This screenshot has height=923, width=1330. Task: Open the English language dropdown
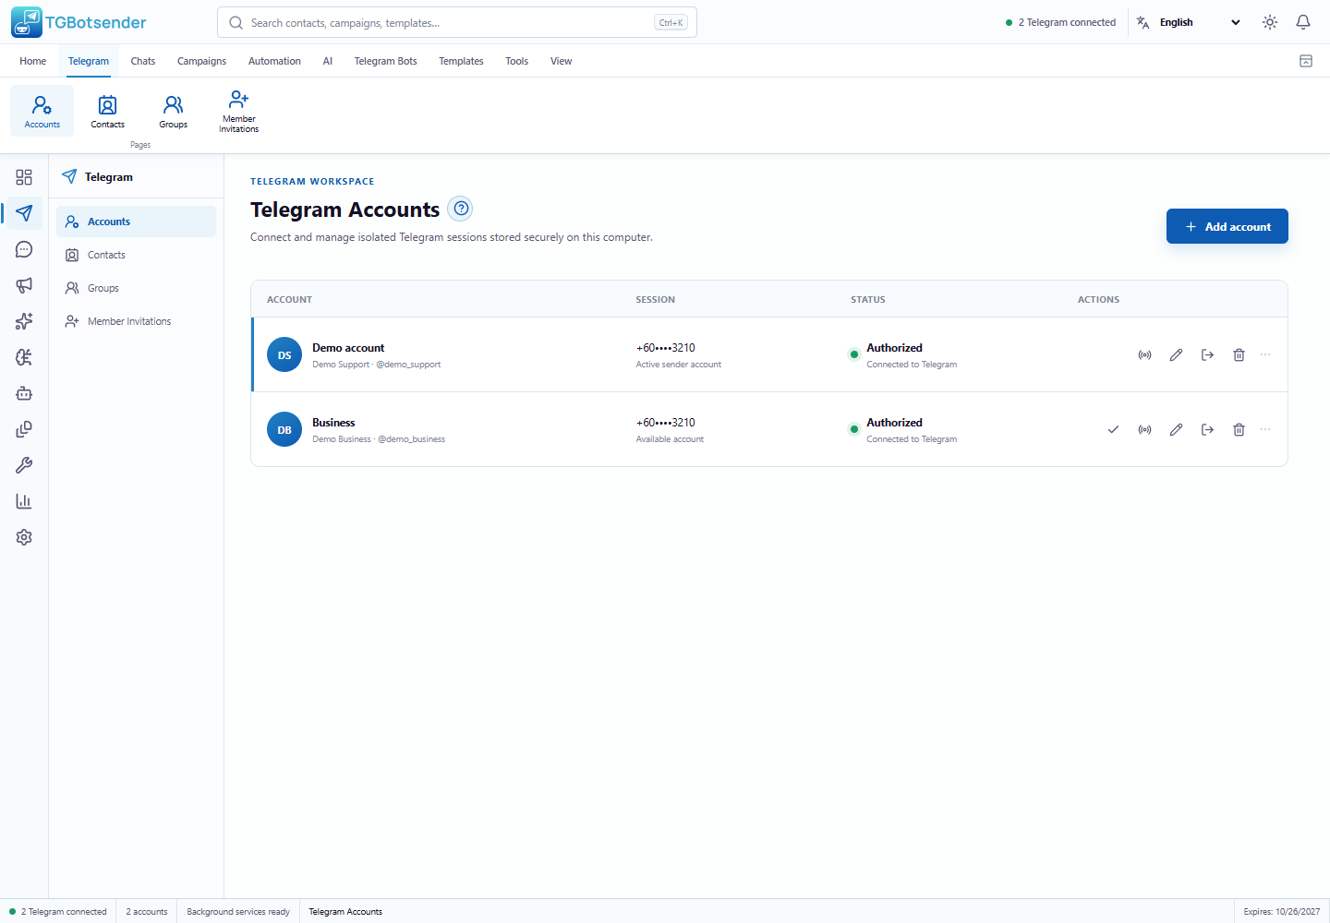pos(1190,22)
